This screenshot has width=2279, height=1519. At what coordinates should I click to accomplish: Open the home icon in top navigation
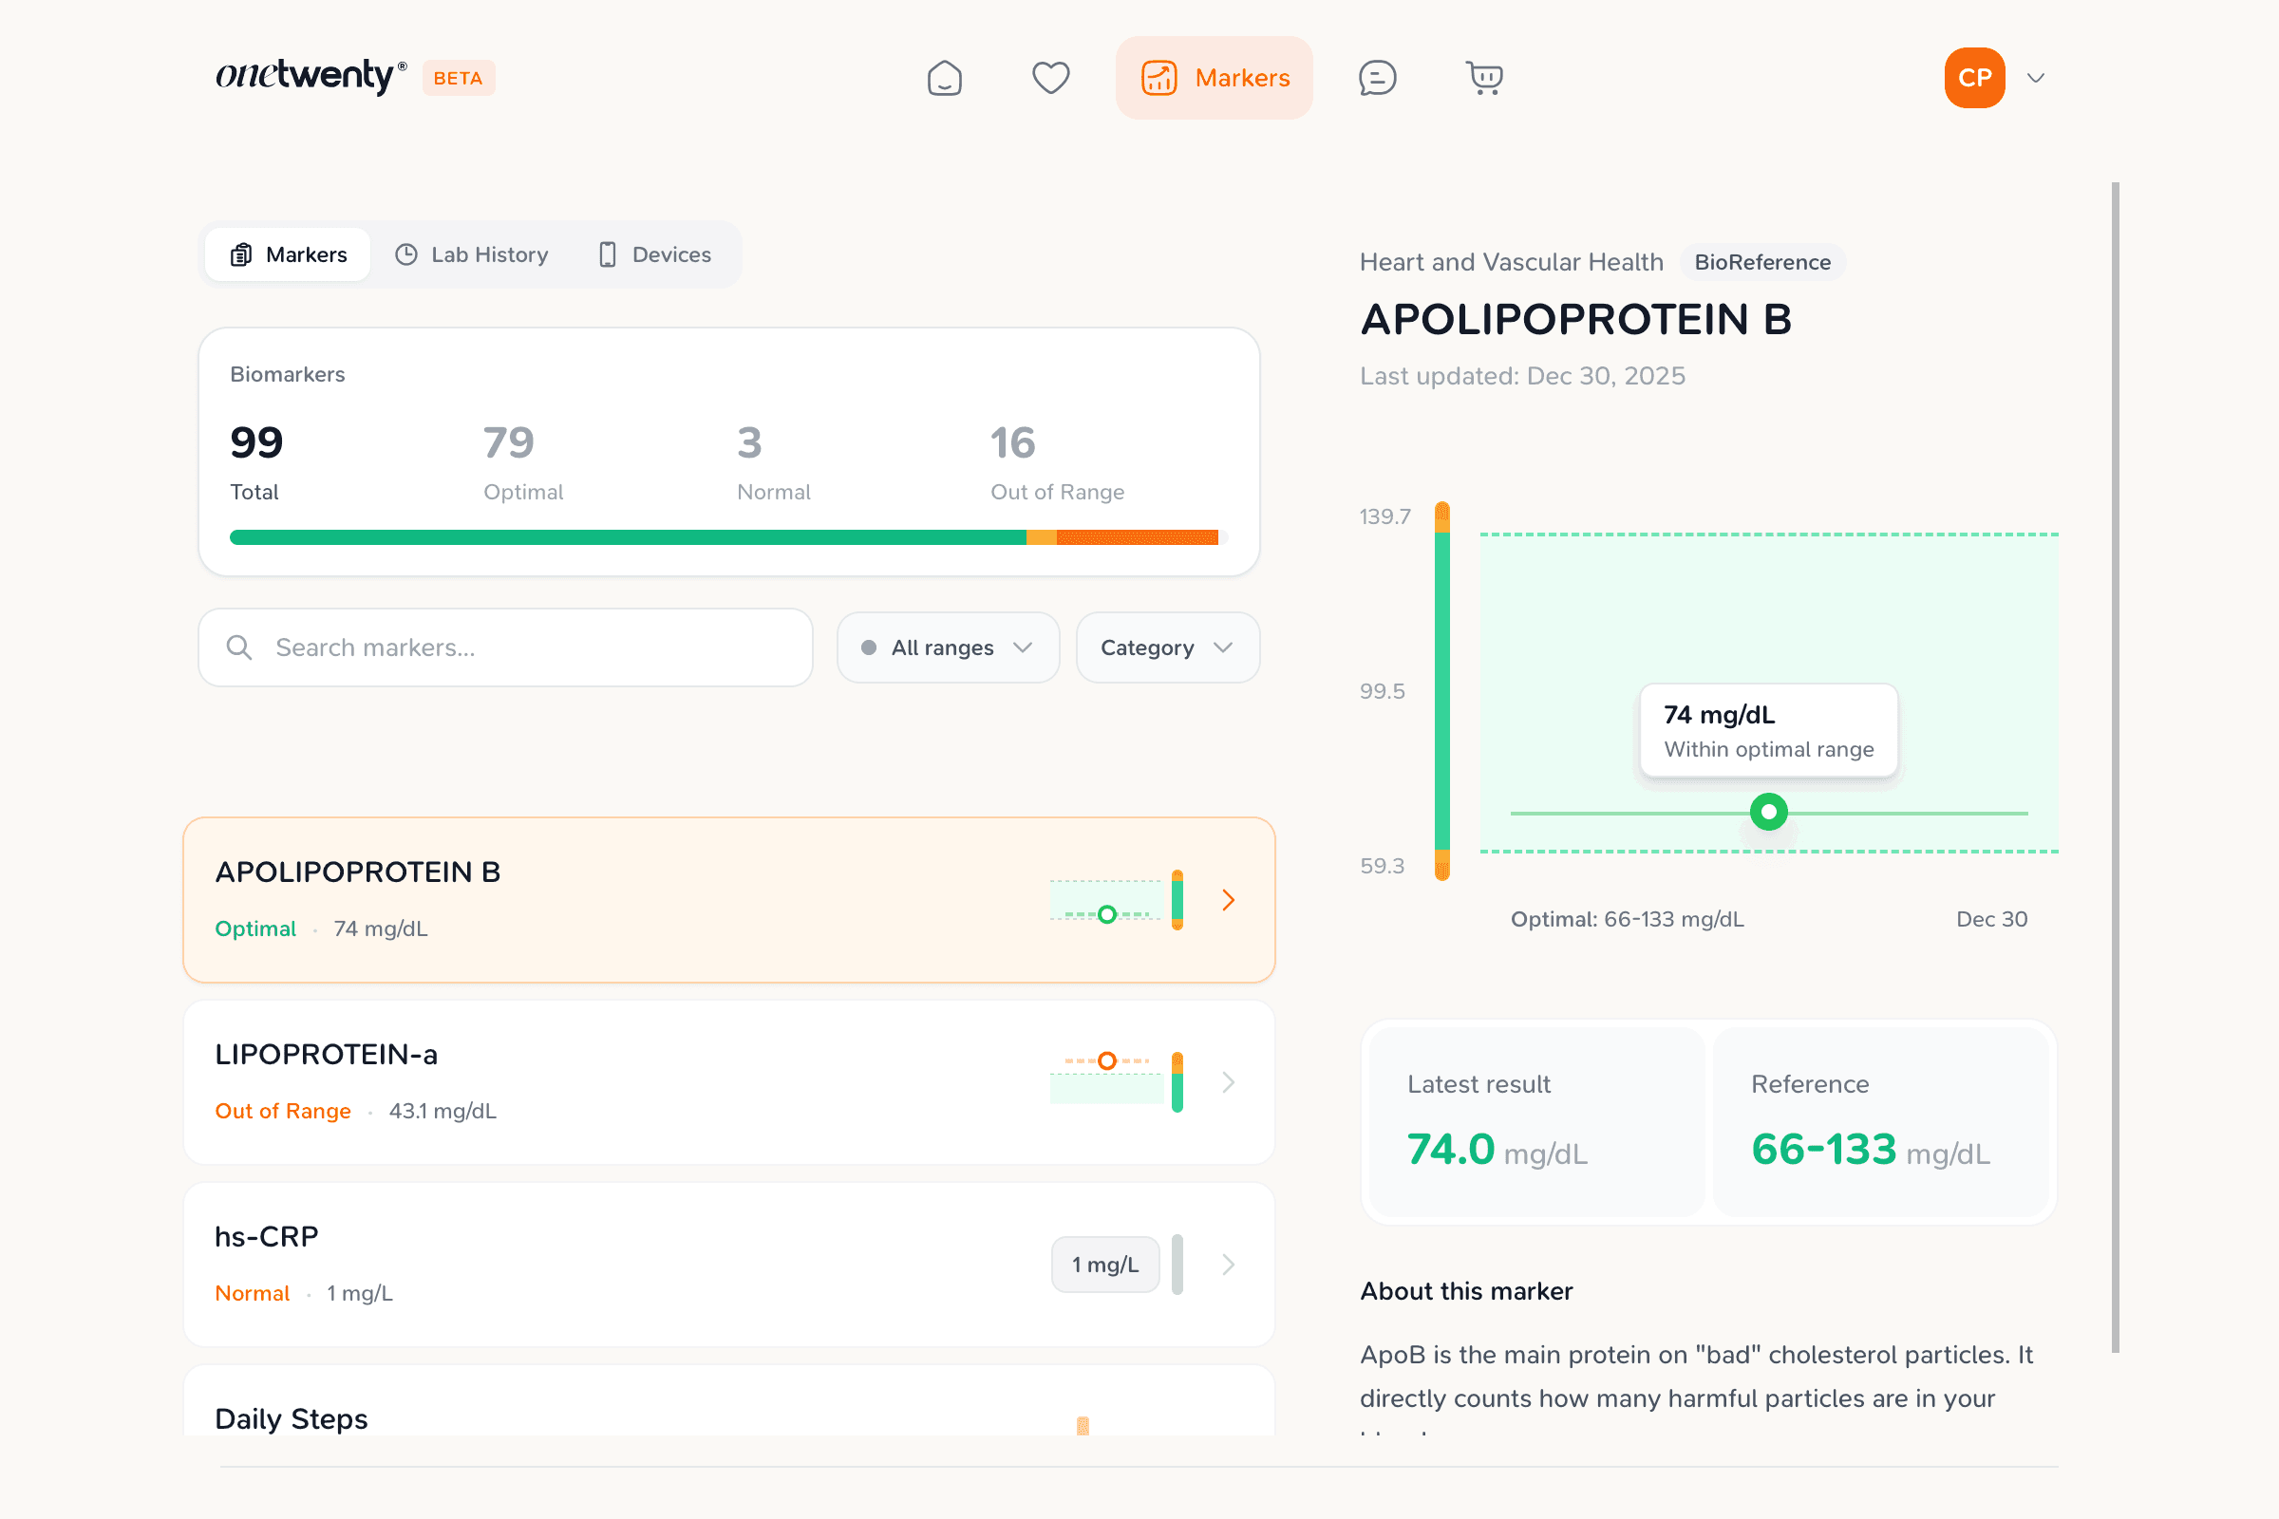(x=944, y=78)
